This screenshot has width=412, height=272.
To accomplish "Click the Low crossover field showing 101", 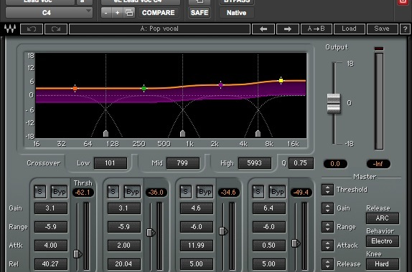I will (x=111, y=163).
